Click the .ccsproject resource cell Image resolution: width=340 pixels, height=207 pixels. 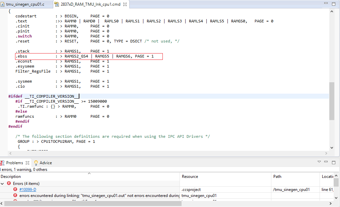(x=191, y=190)
